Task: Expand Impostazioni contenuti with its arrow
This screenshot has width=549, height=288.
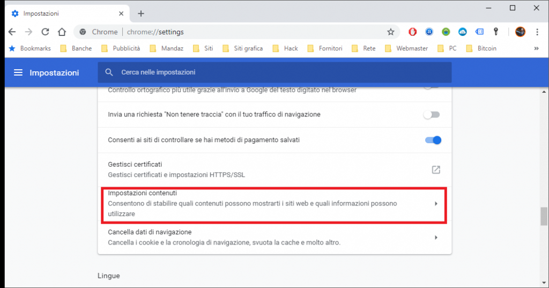Action: coord(436,204)
